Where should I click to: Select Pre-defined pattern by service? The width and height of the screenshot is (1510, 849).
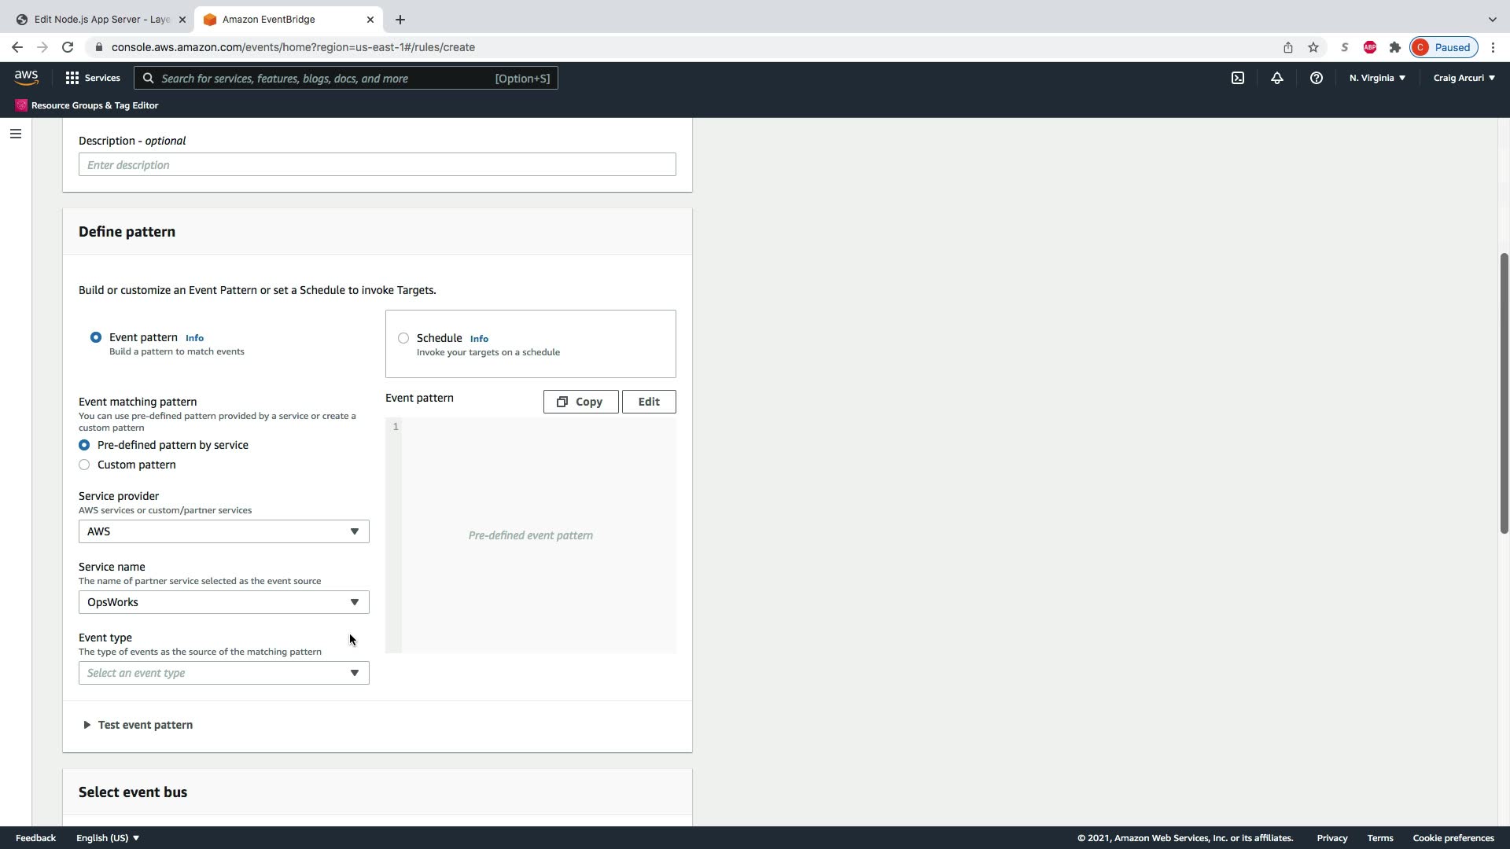84,445
